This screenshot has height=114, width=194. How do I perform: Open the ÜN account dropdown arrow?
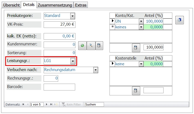click(x=141, y=21)
